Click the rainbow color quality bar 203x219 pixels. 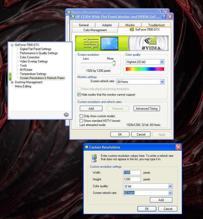tap(145, 69)
